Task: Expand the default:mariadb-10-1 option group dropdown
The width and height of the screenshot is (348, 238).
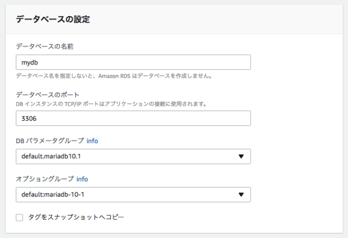Action: pyautogui.click(x=133, y=195)
